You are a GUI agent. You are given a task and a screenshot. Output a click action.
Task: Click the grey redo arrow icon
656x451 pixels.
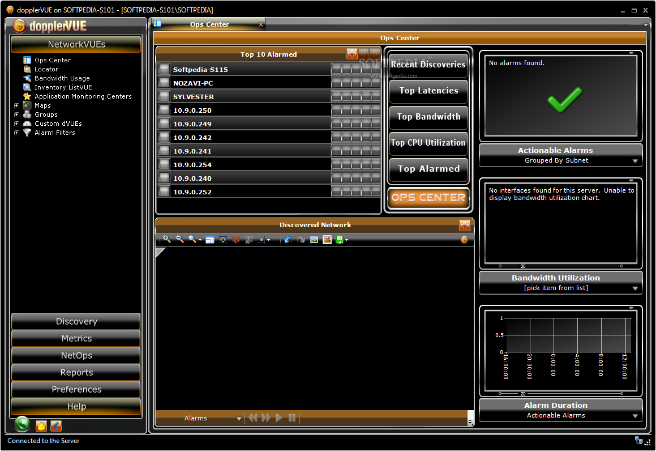(301, 240)
